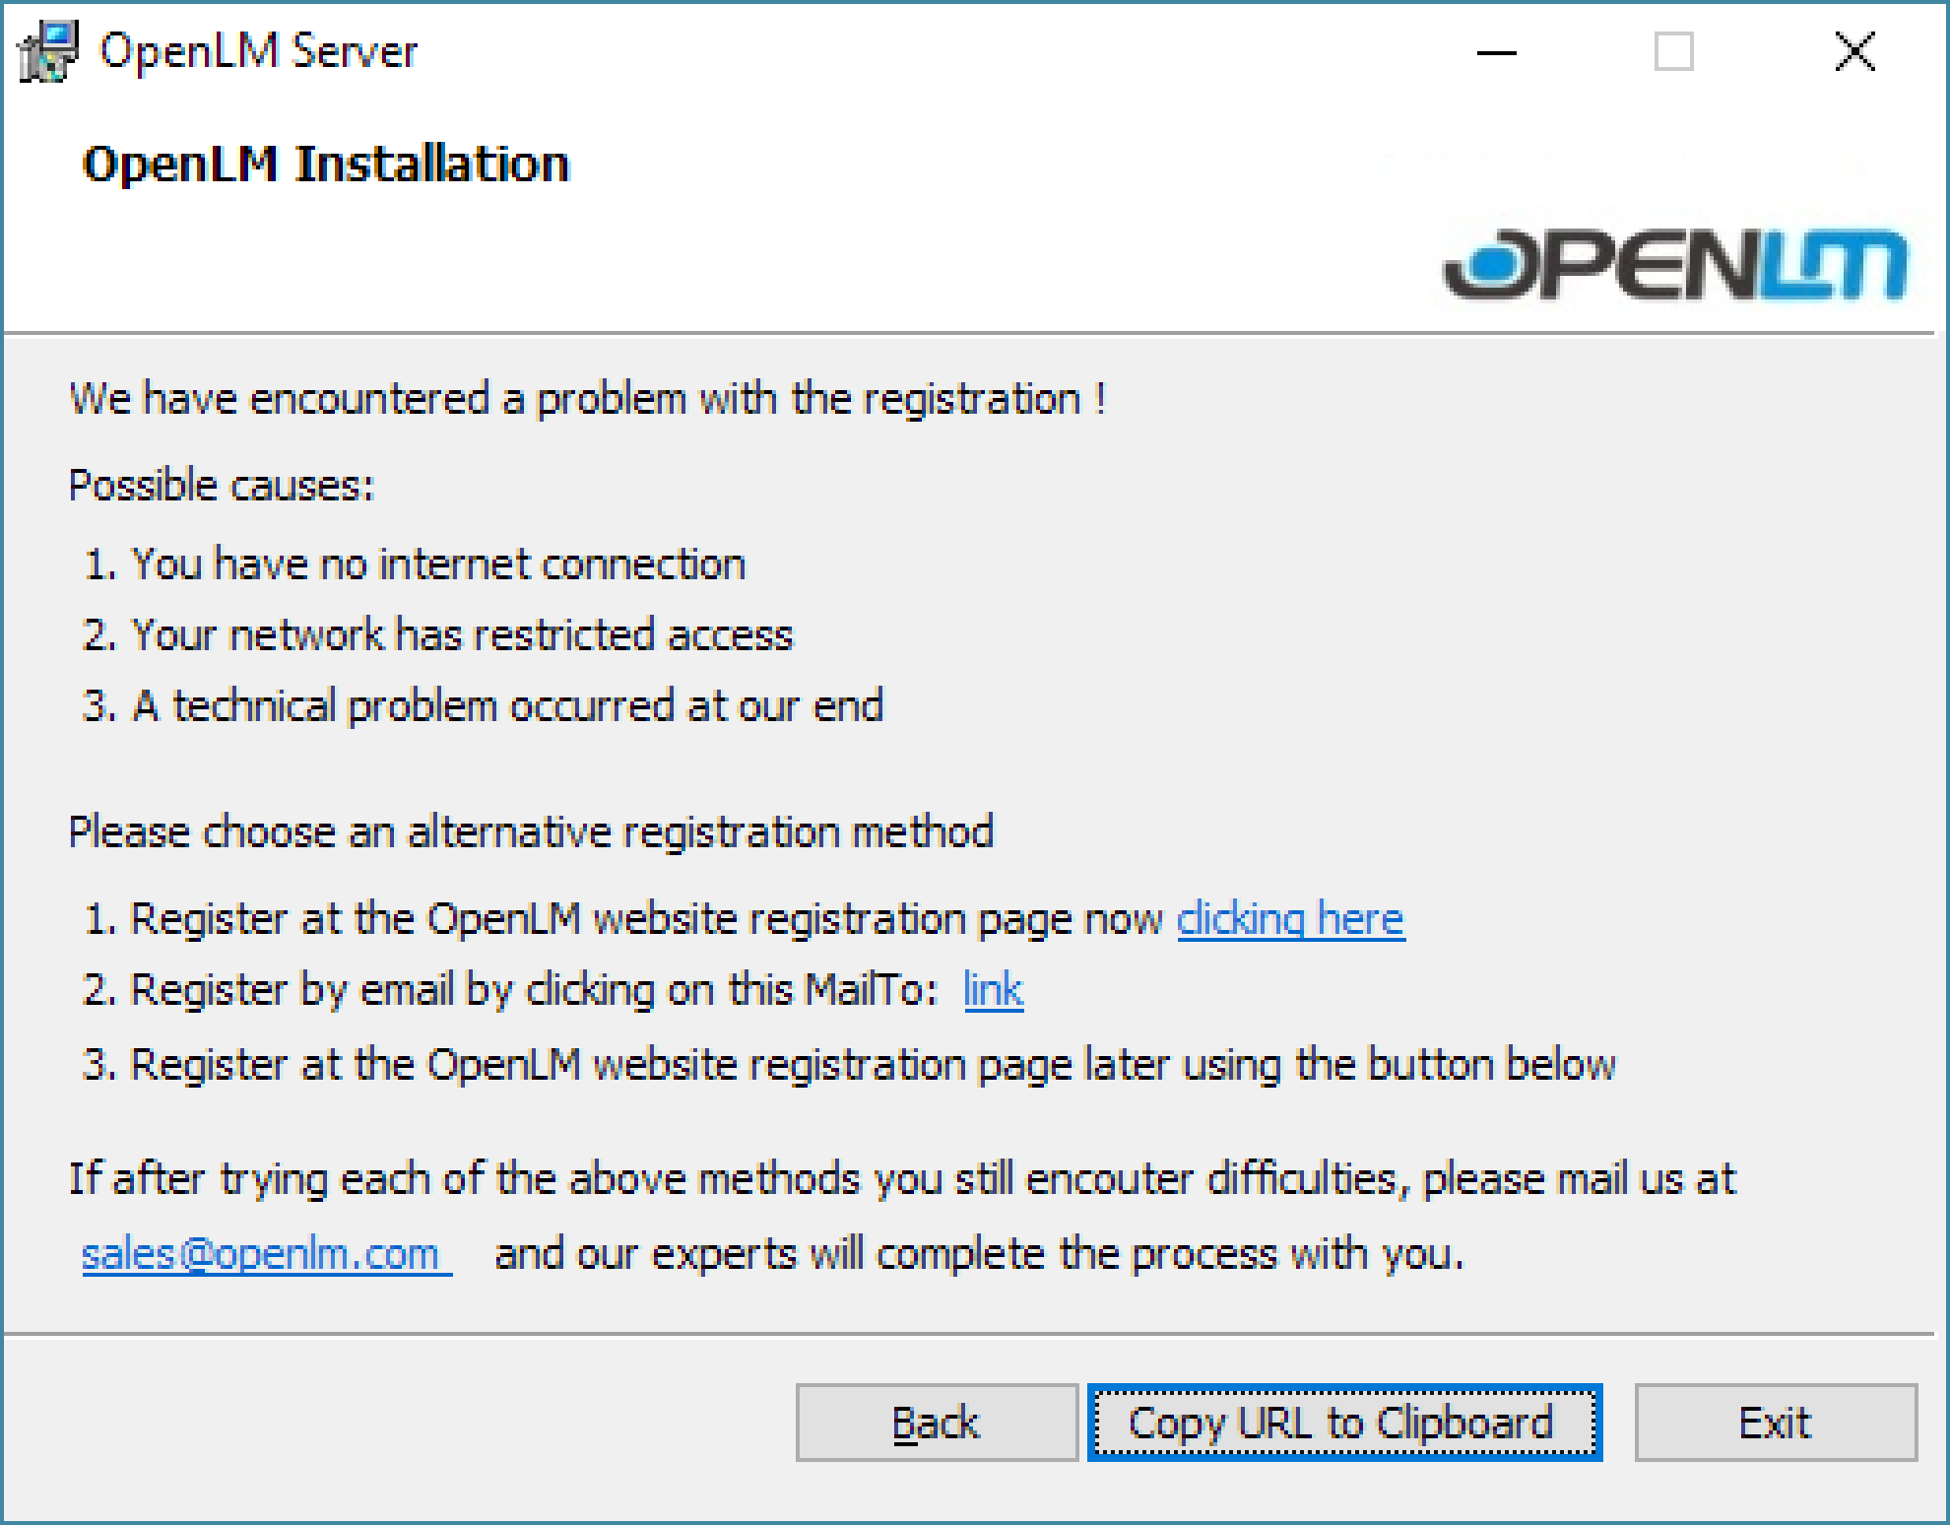Minimize the OpenLM Server window
This screenshot has height=1525, width=1950.
point(1496,52)
